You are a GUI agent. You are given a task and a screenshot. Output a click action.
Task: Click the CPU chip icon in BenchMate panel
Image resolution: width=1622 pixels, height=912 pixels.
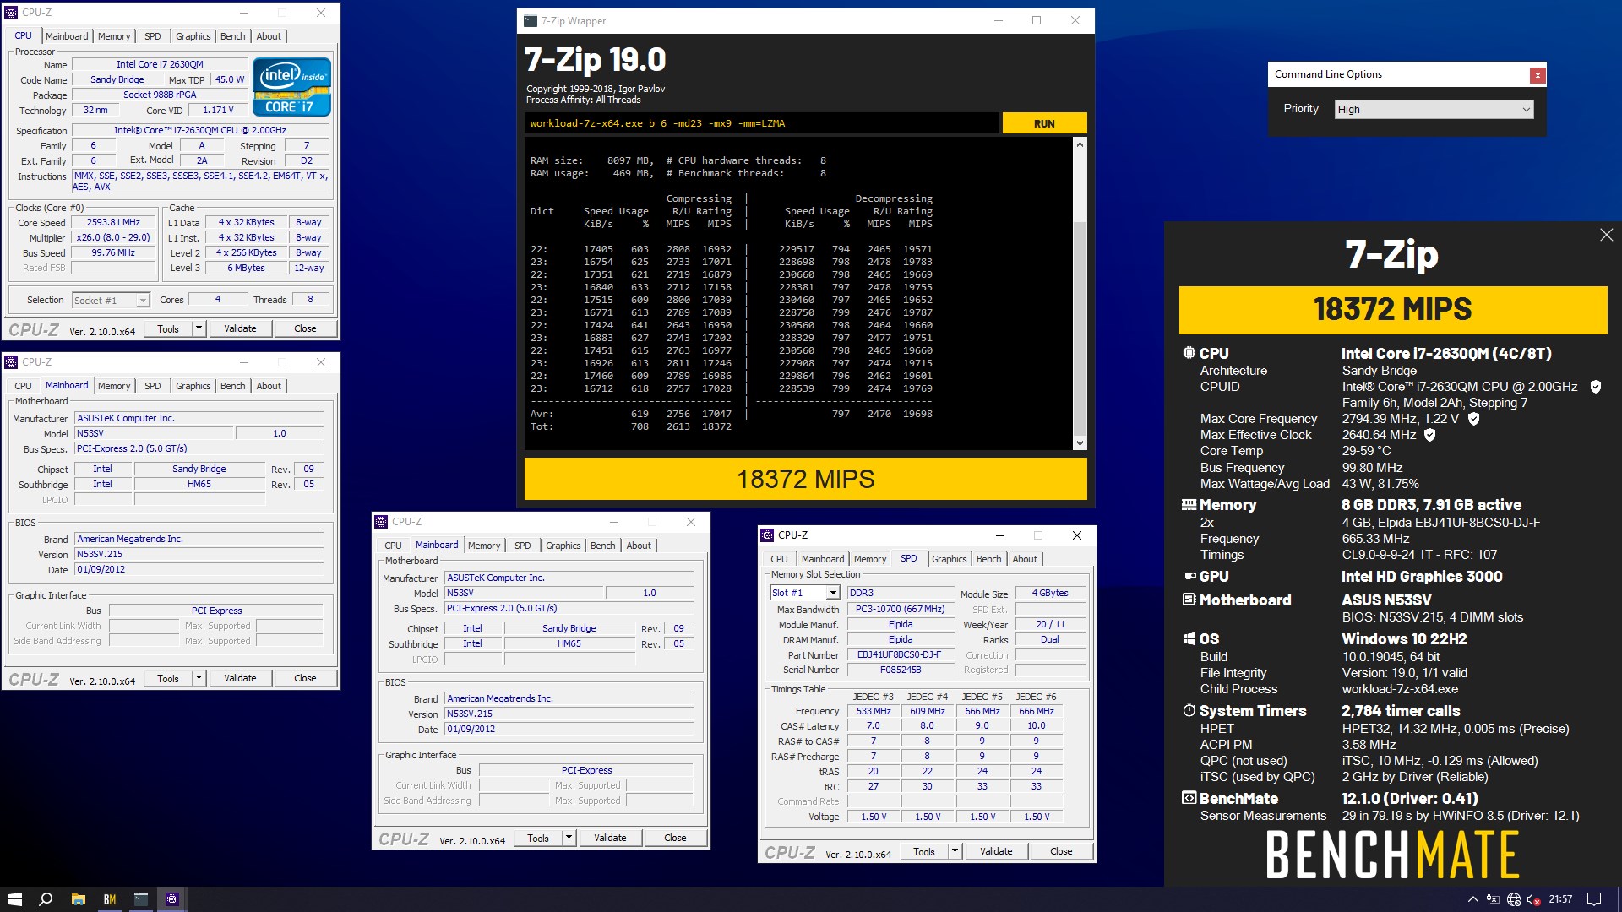pyautogui.click(x=1189, y=353)
